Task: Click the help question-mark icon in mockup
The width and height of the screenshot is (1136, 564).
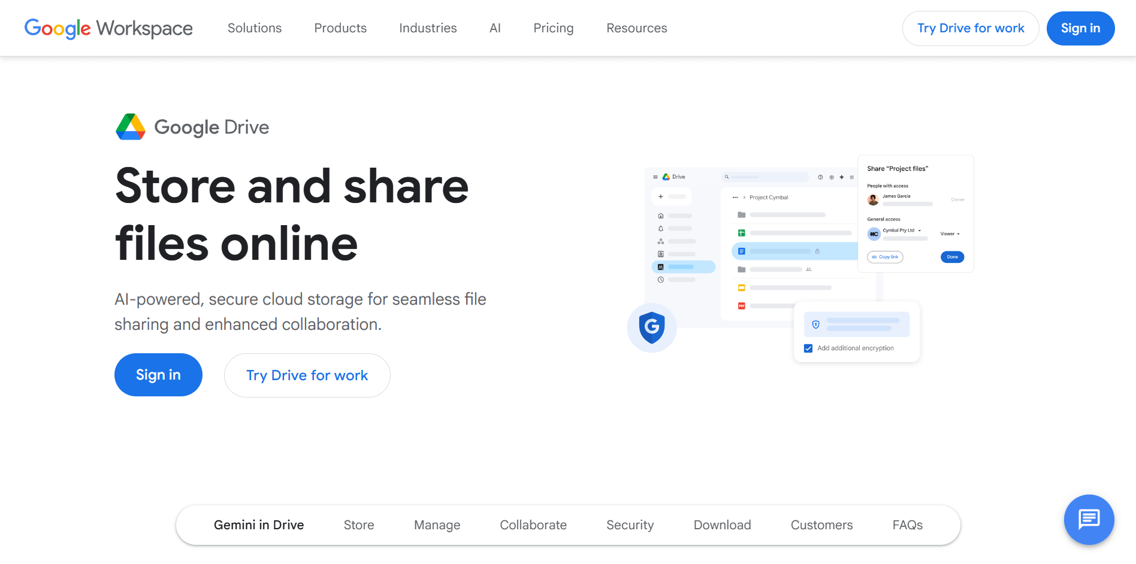Action: pos(820,177)
